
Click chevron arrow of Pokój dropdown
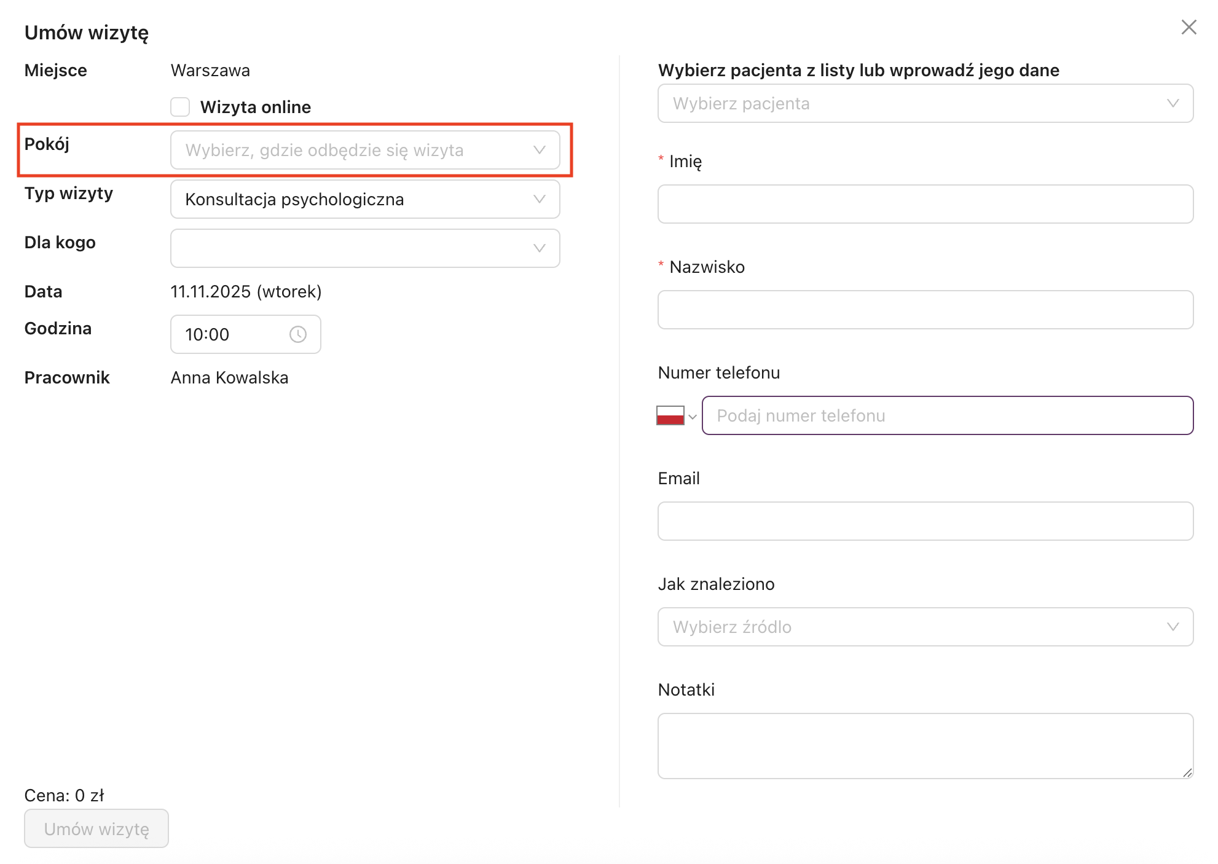[540, 150]
